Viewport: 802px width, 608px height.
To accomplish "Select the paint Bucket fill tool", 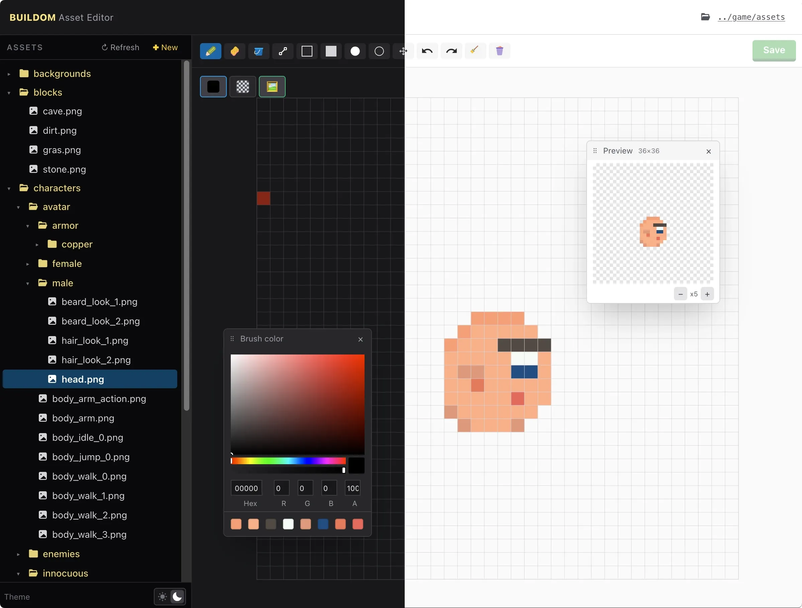I will pyautogui.click(x=259, y=51).
